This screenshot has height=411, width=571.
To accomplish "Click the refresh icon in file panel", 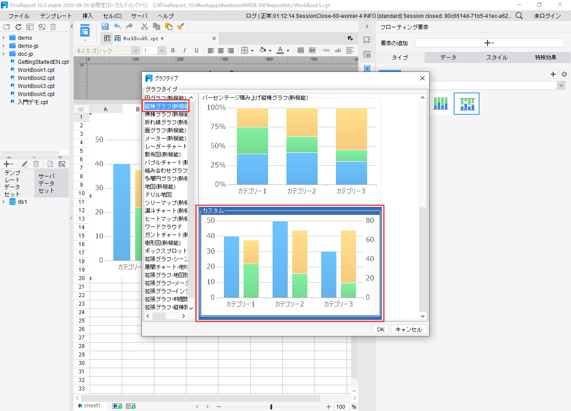I will [18, 27].
